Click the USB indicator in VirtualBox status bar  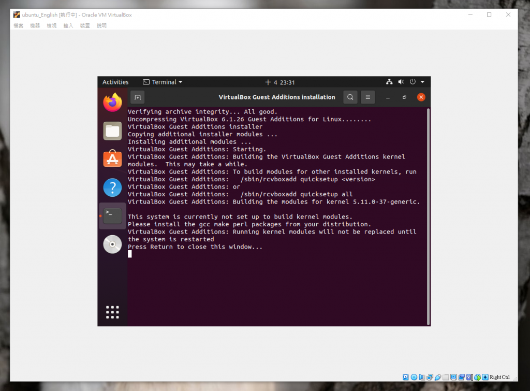(438, 377)
